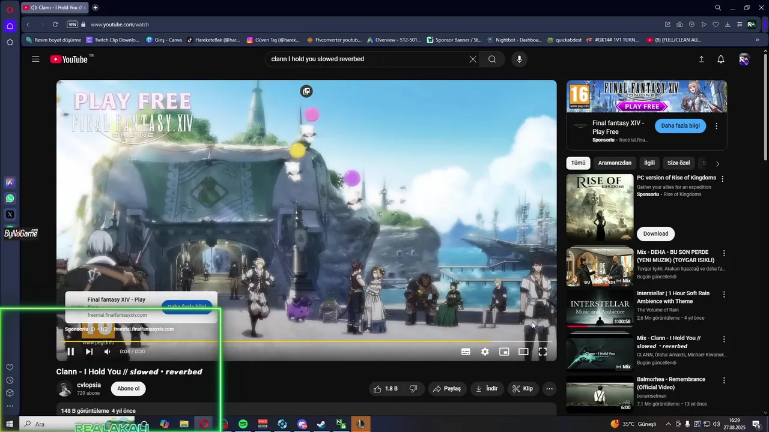Screen dimensions: 769x432
Task: Click the address bar URL
Action: [120, 25]
